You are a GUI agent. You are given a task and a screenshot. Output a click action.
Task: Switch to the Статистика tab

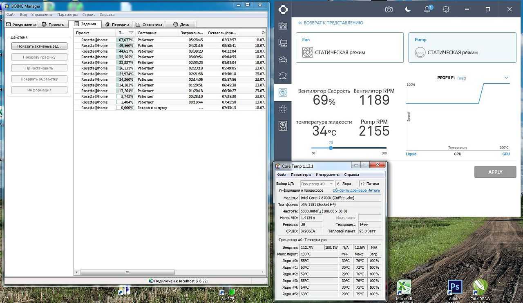tap(149, 24)
